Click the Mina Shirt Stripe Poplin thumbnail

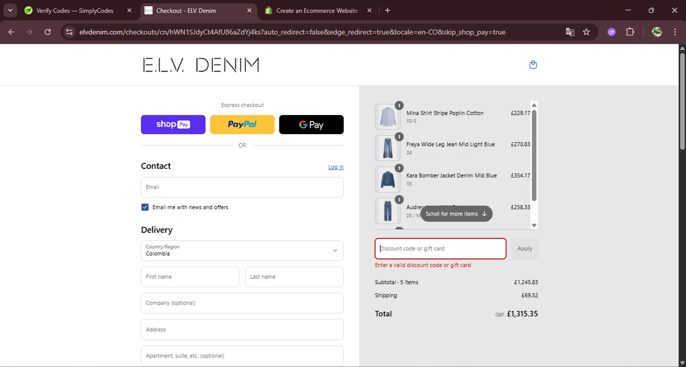pos(388,117)
